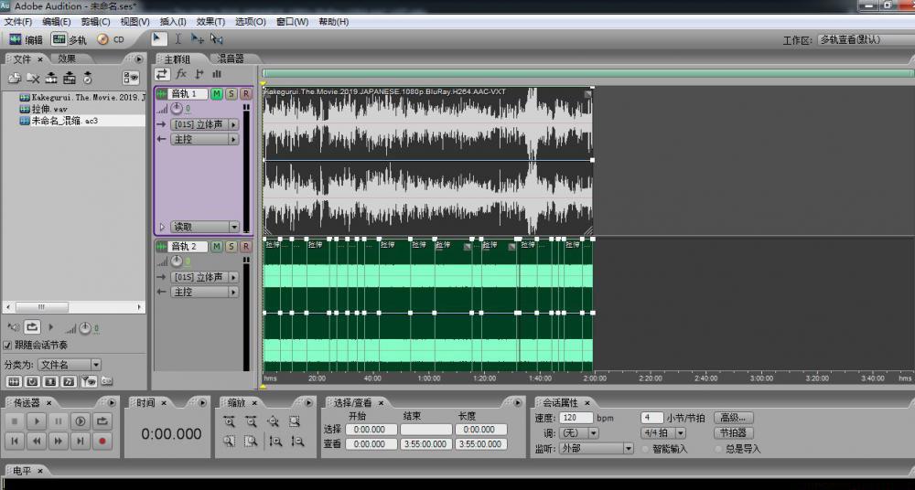This screenshot has height=490, width=915.
Task: Click Zoom Out Full Both Axes icon
Action: point(273,421)
